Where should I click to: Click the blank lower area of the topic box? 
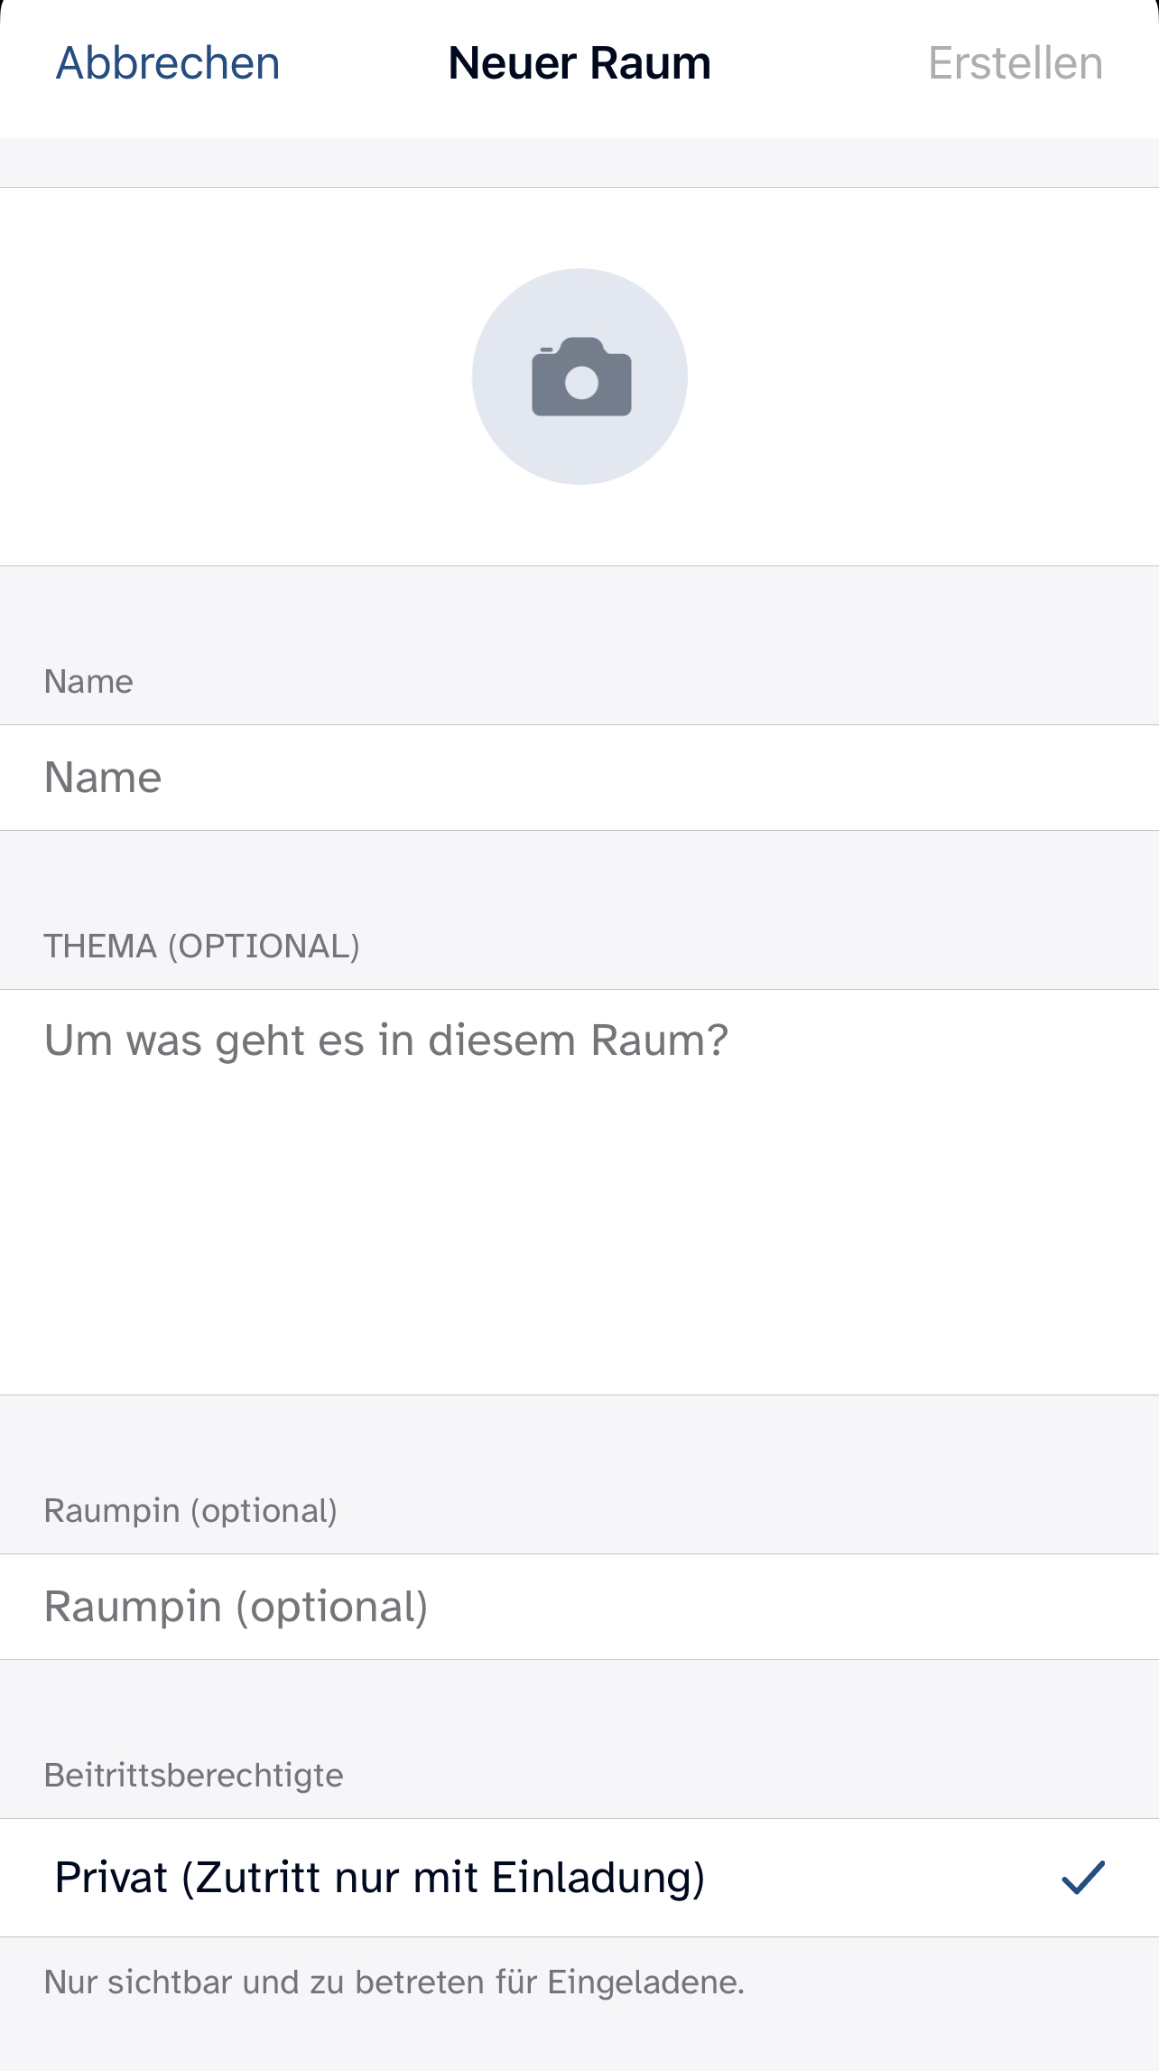(x=578, y=1264)
